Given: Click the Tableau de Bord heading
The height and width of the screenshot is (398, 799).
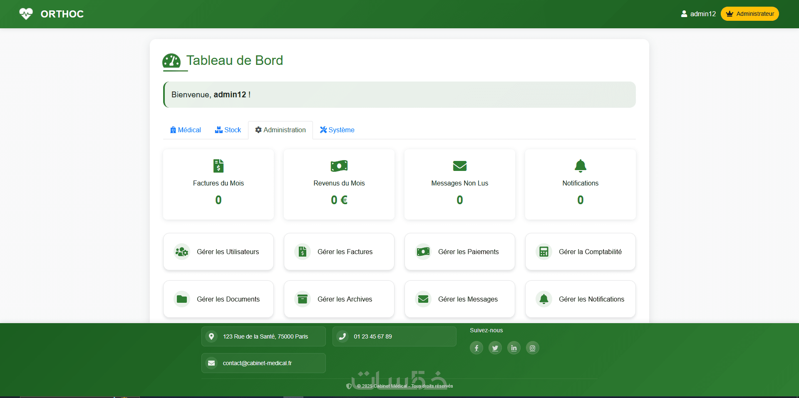Looking at the screenshot, I should (x=235, y=60).
